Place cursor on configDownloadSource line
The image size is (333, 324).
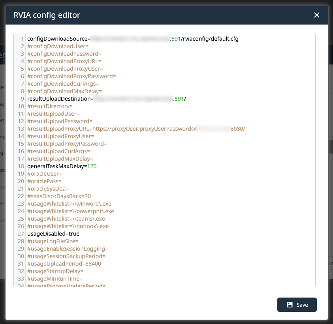58,39
